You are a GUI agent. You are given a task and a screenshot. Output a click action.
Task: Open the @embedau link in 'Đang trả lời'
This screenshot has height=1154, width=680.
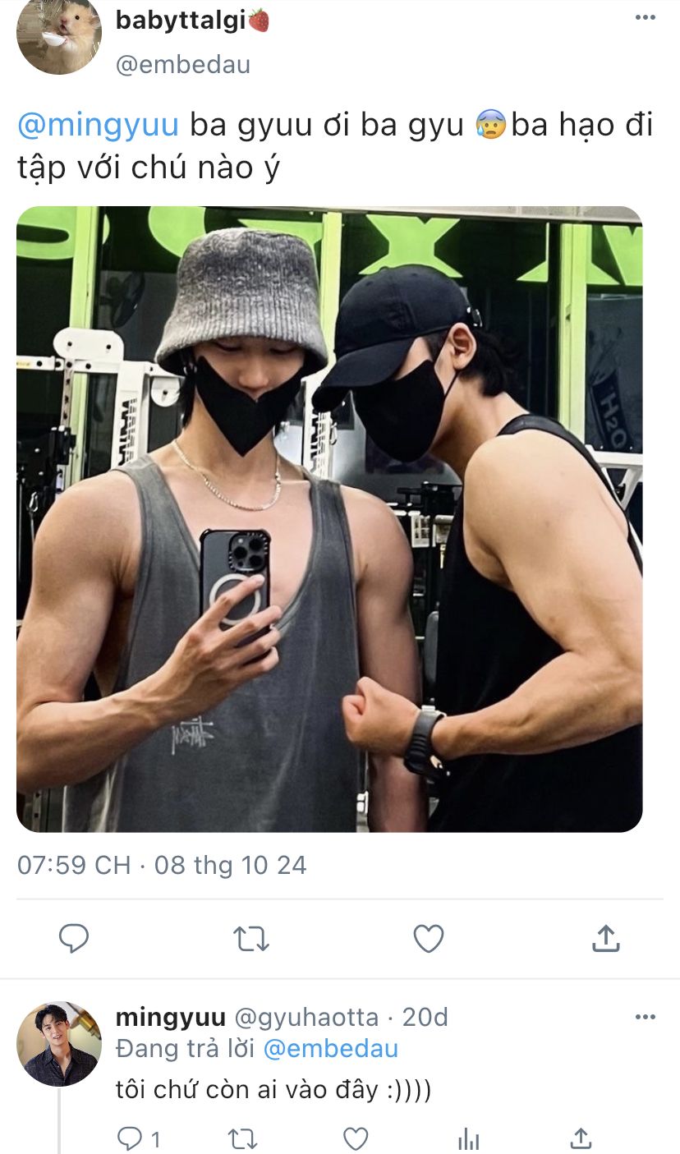click(330, 1049)
